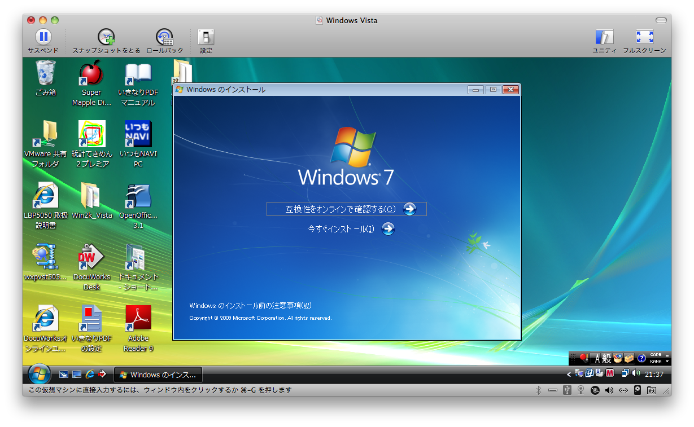This screenshot has height=427, width=694.
Task: Toggle the KANA indicator on language bar
Action: pyautogui.click(x=656, y=362)
